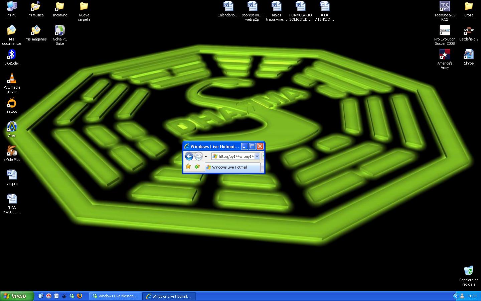Click the Add to Favorites icon
This screenshot has width=481, height=301.
click(x=197, y=167)
